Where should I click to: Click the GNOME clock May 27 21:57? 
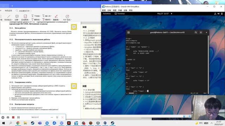click(x=163, y=14)
